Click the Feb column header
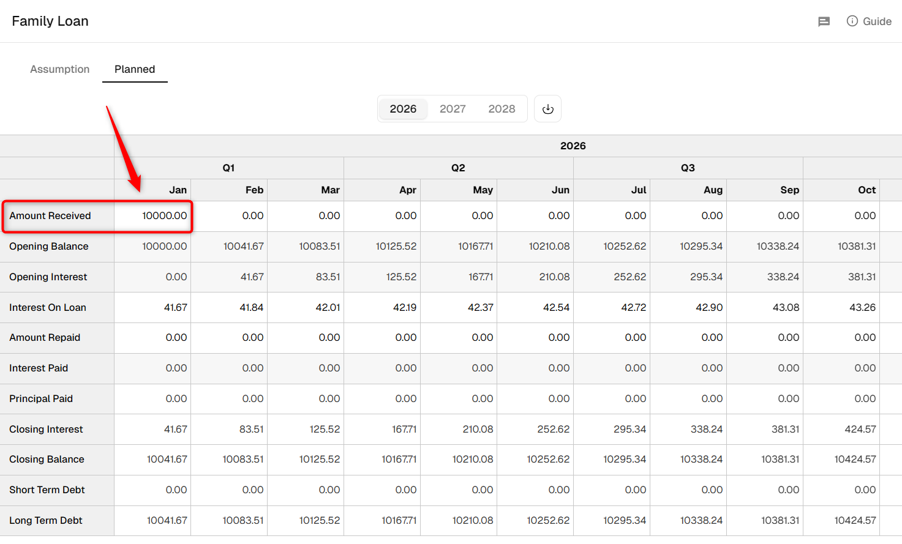The height and width of the screenshot is (544, 902). pos(254,190)
